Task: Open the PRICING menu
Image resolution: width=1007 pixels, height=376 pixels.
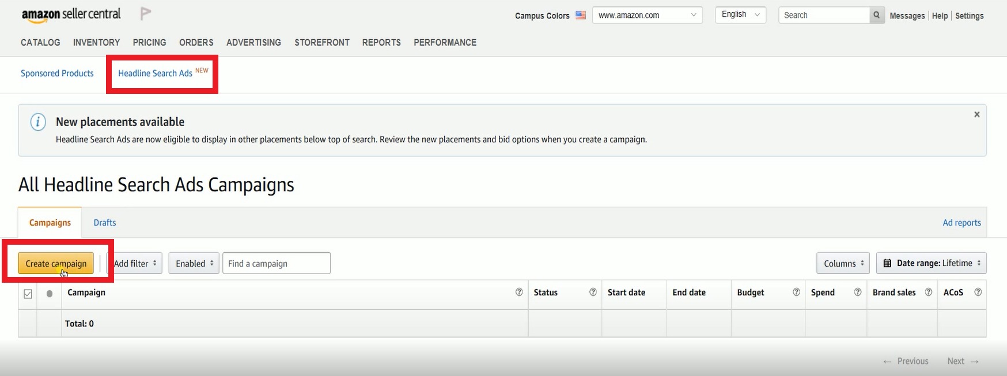Action: coord(149,43)
